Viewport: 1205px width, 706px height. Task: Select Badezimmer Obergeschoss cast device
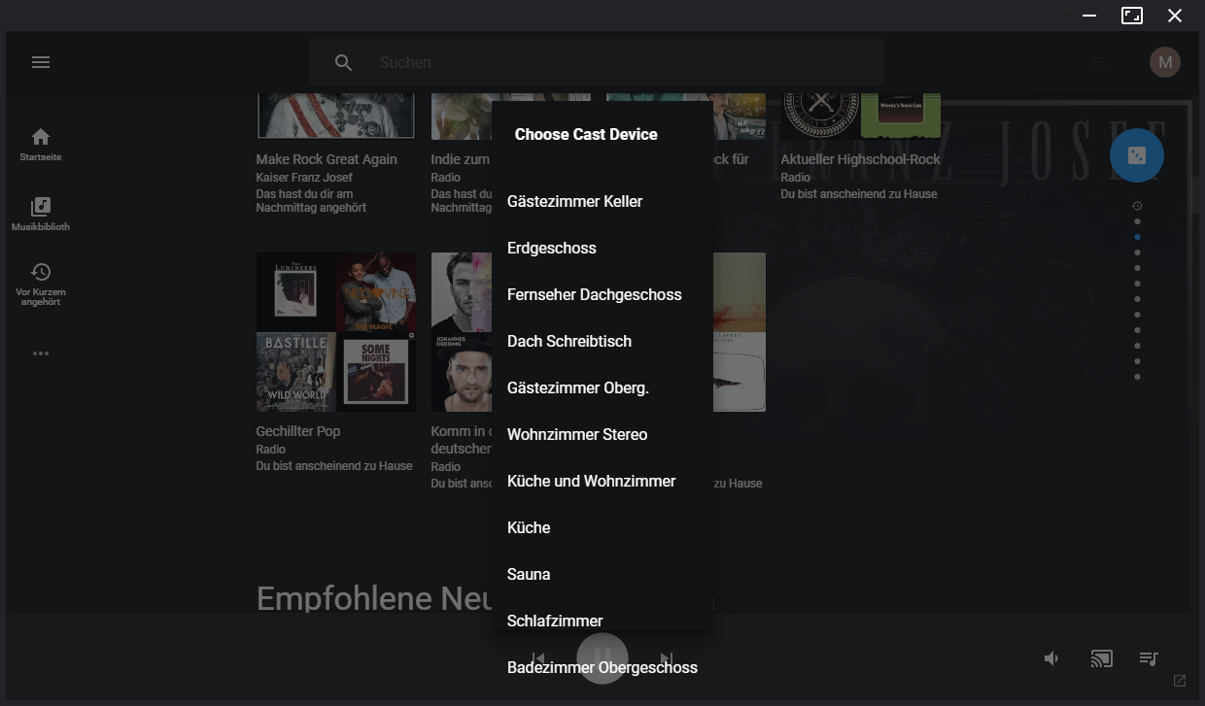pos(602,667)
